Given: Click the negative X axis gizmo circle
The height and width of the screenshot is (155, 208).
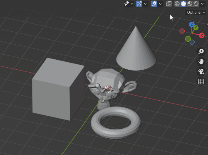Looking at the screenshot, I should [182, 31].
